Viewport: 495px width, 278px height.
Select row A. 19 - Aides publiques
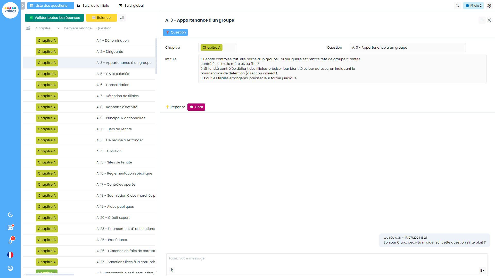(x=89, y=207)
